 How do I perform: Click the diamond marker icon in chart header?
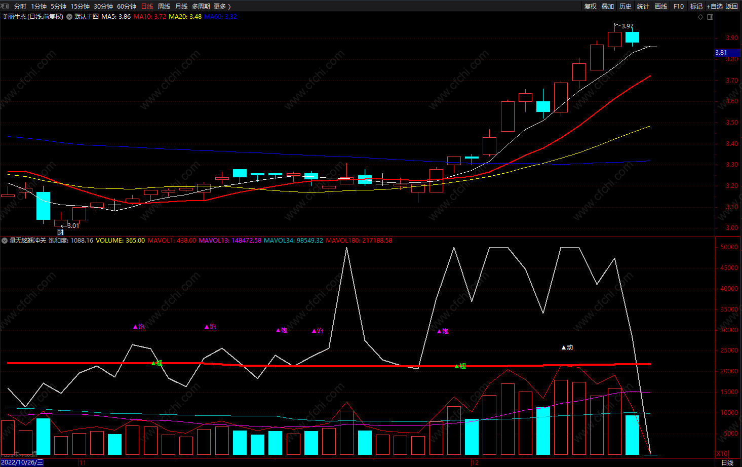tap(701, 17)
